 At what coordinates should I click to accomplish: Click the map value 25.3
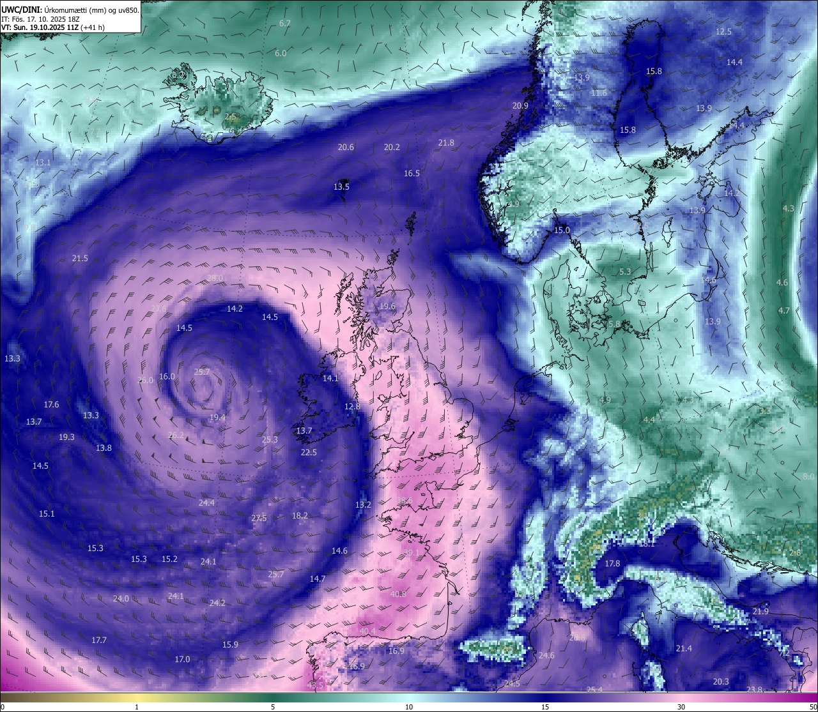[x=270, y=439]
